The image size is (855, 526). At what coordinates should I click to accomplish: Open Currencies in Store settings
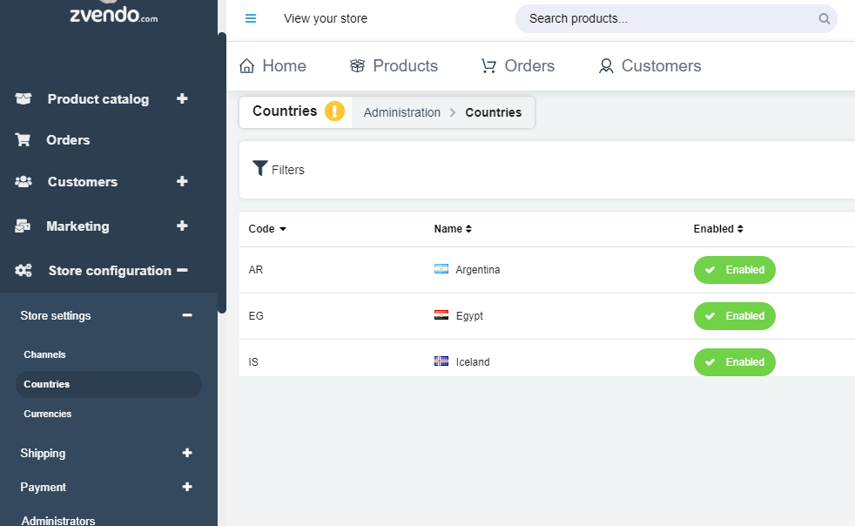[x=47, y=414]
